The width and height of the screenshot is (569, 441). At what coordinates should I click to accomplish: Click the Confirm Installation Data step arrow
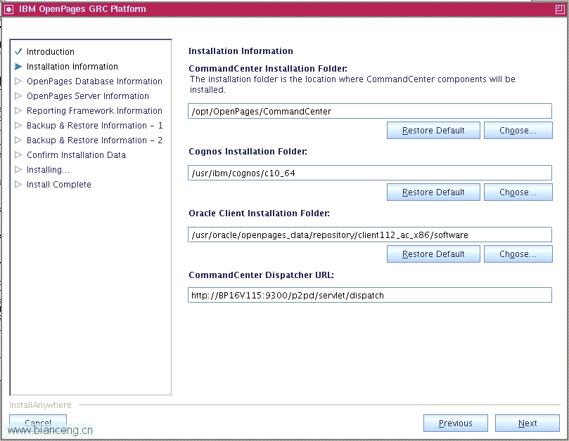tap(18, 154)
